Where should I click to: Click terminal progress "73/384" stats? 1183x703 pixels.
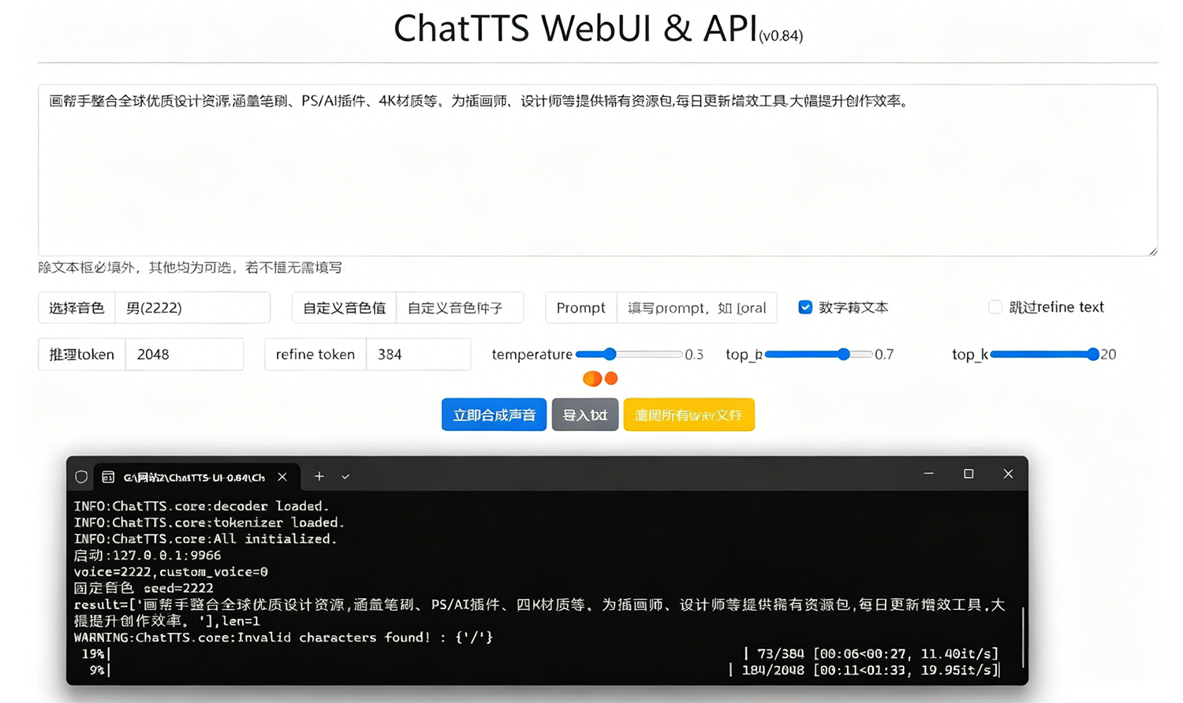pyautogui.click(x=878, y=654)
